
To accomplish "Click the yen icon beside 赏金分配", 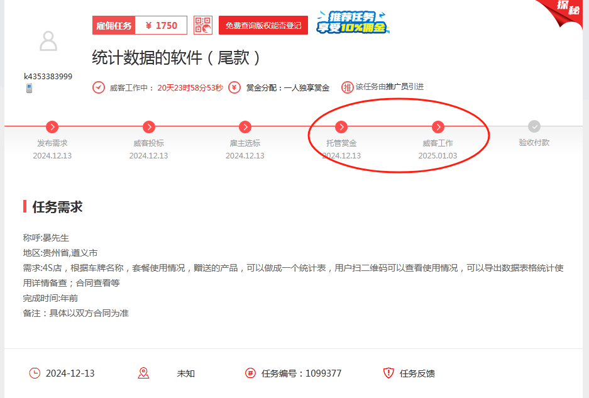I will pos(234,87).
